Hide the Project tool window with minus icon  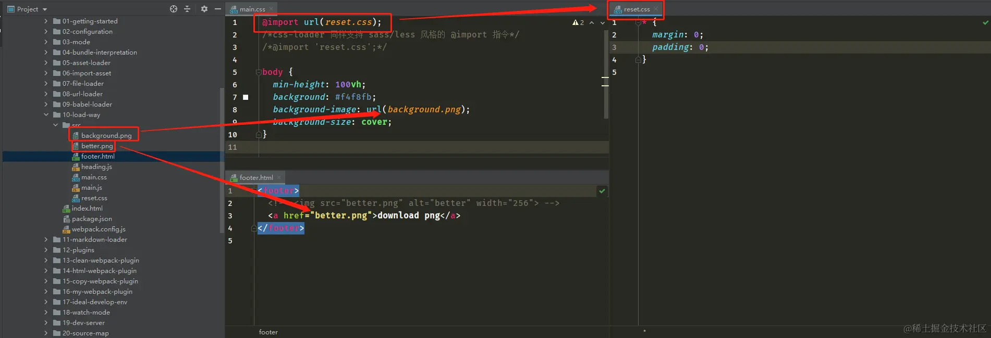coord(218,9)
